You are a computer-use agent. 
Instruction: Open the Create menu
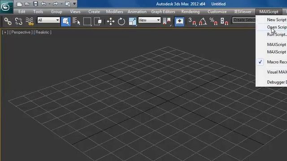(94, 12)
